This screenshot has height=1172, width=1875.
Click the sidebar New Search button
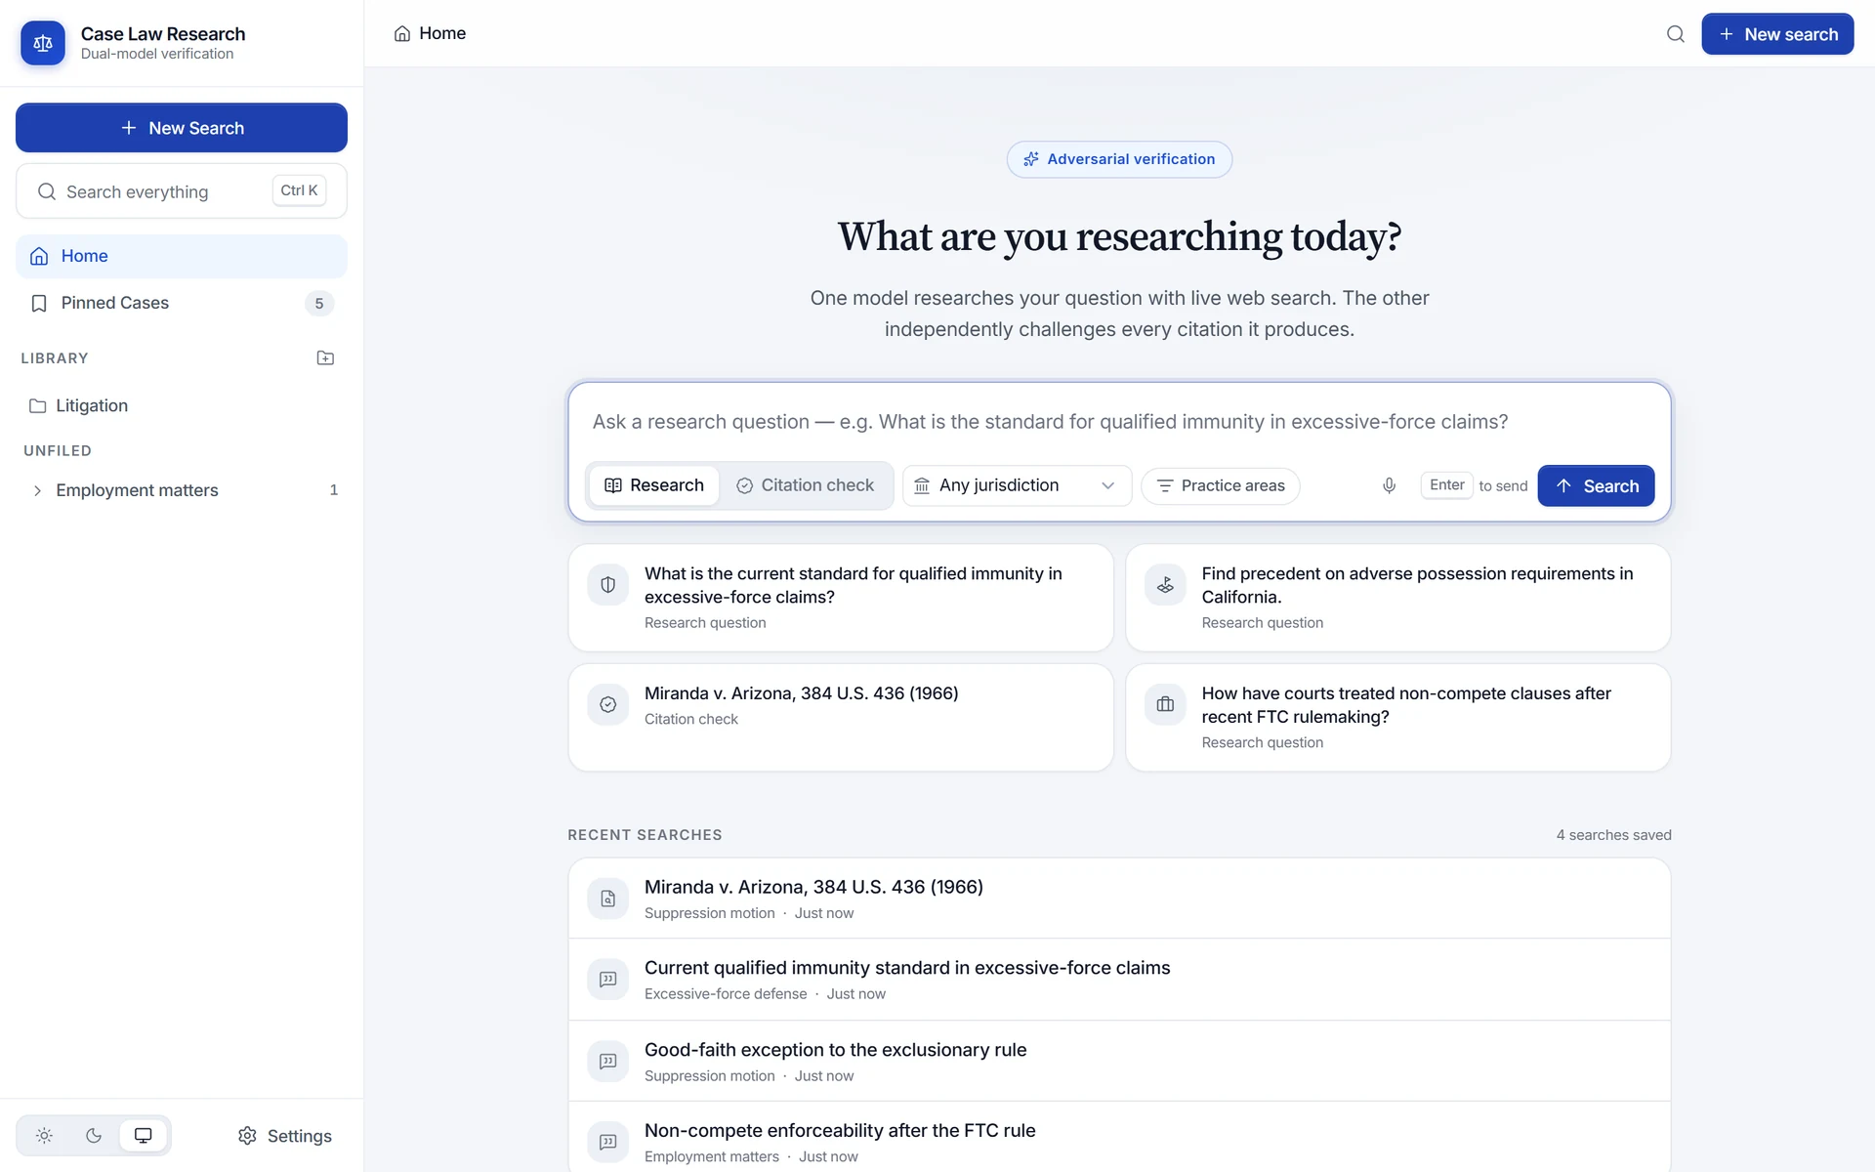tap(182, 128)
